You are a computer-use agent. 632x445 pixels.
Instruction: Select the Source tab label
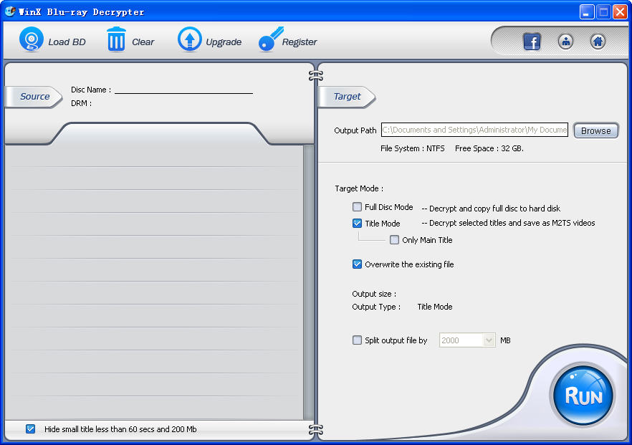(x=34, y=96)
